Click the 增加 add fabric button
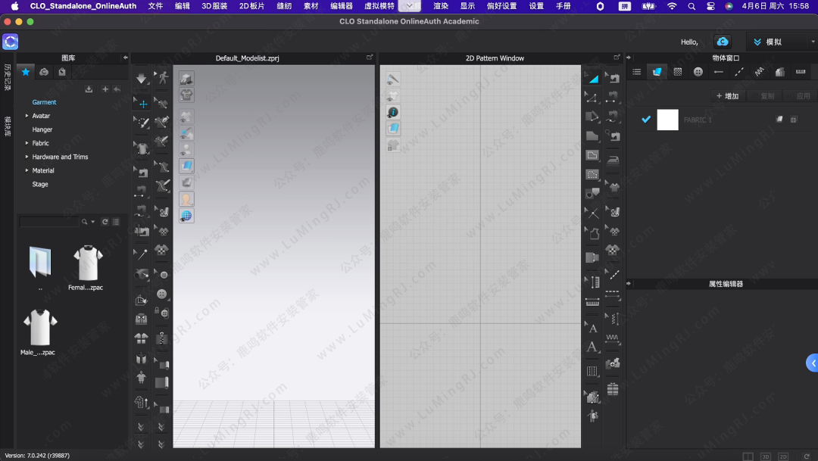Screen dimensions: 818x461 point(727,96)
